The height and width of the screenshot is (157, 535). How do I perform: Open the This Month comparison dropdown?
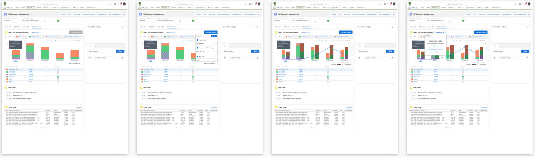coord(206,52)
